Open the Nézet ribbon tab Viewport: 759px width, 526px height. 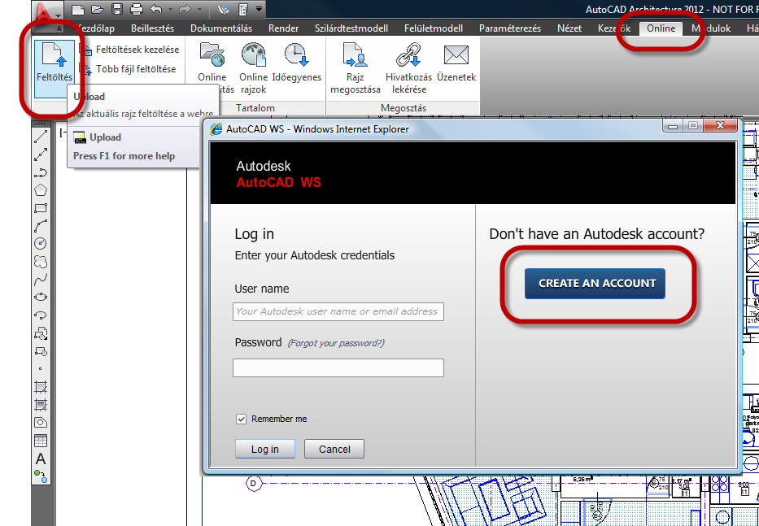569,28
